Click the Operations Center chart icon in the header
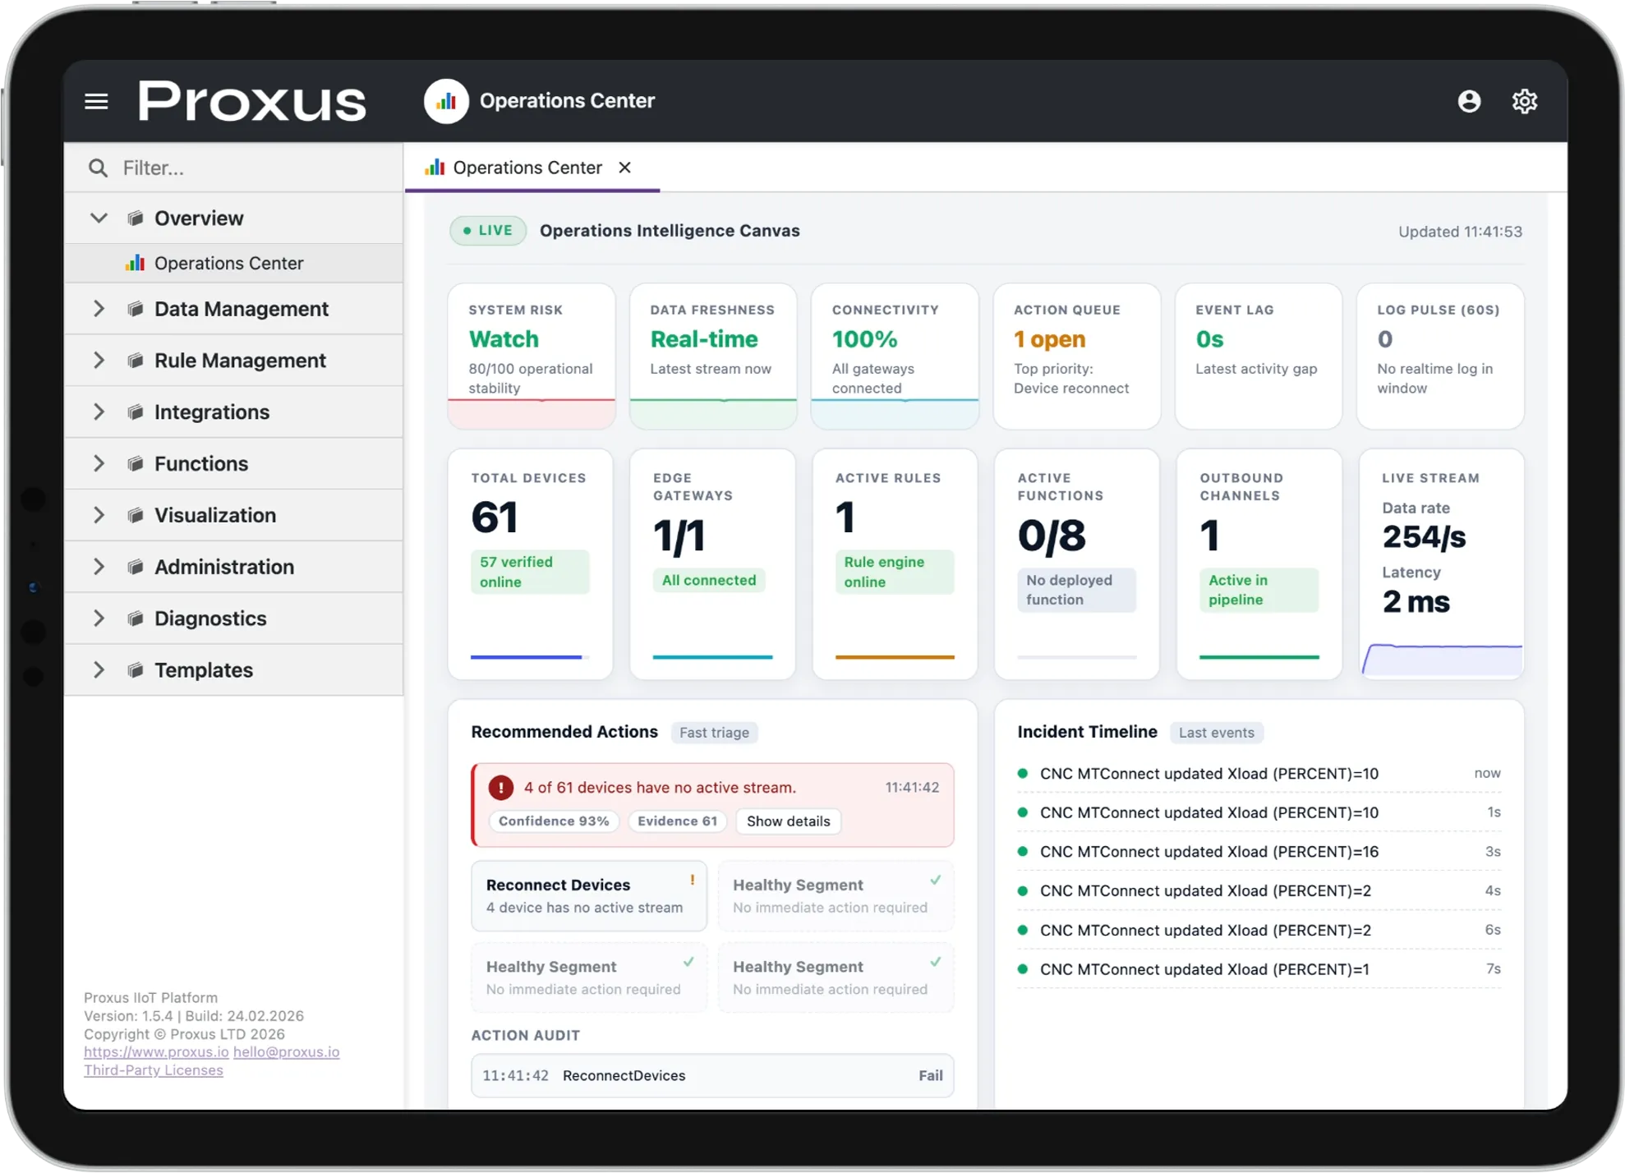The image size is (1625, 1173). tap(446, 100)
